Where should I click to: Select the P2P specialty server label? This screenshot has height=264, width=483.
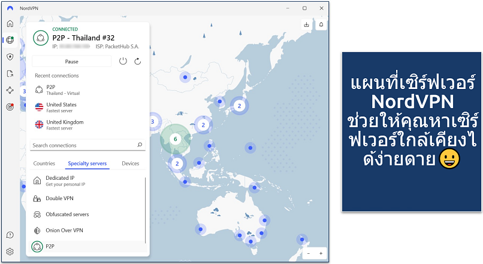tap(50, 246)
